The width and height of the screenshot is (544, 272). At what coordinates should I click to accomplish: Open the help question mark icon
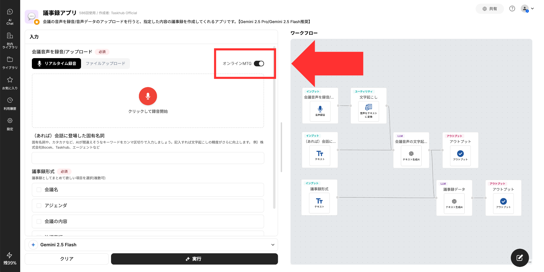point(512,9)
